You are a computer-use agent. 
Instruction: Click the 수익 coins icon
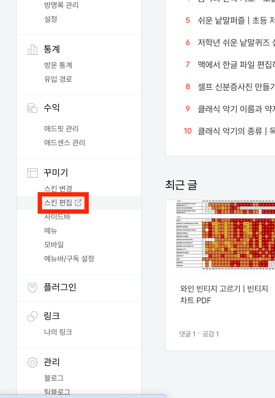click(32, 108)
